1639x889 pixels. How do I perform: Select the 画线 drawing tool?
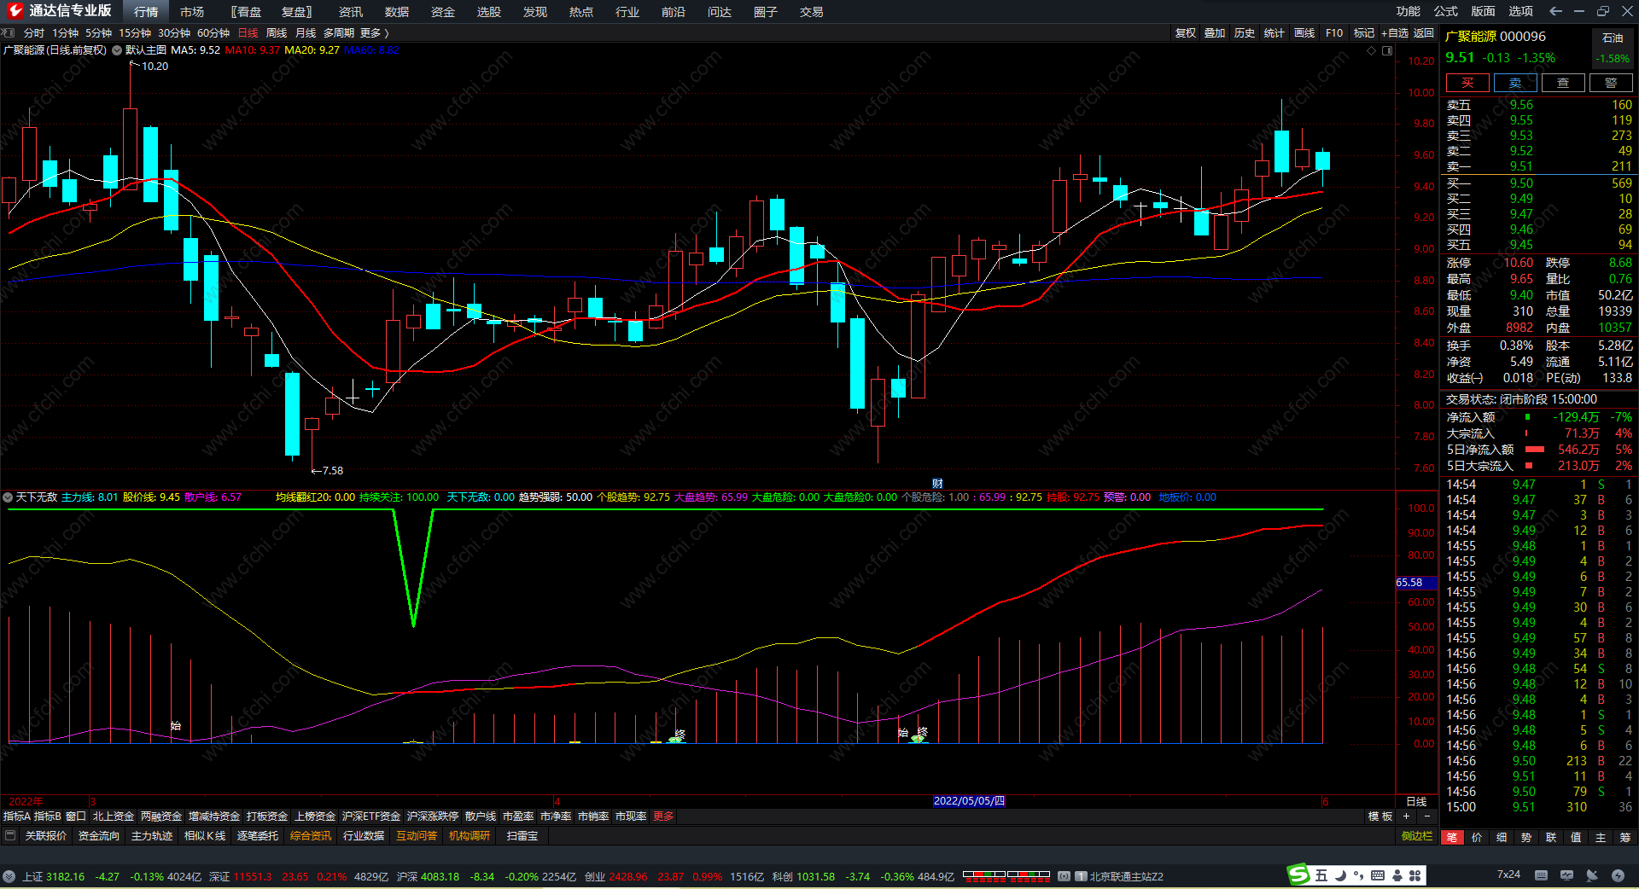[x=1304, y=32]
